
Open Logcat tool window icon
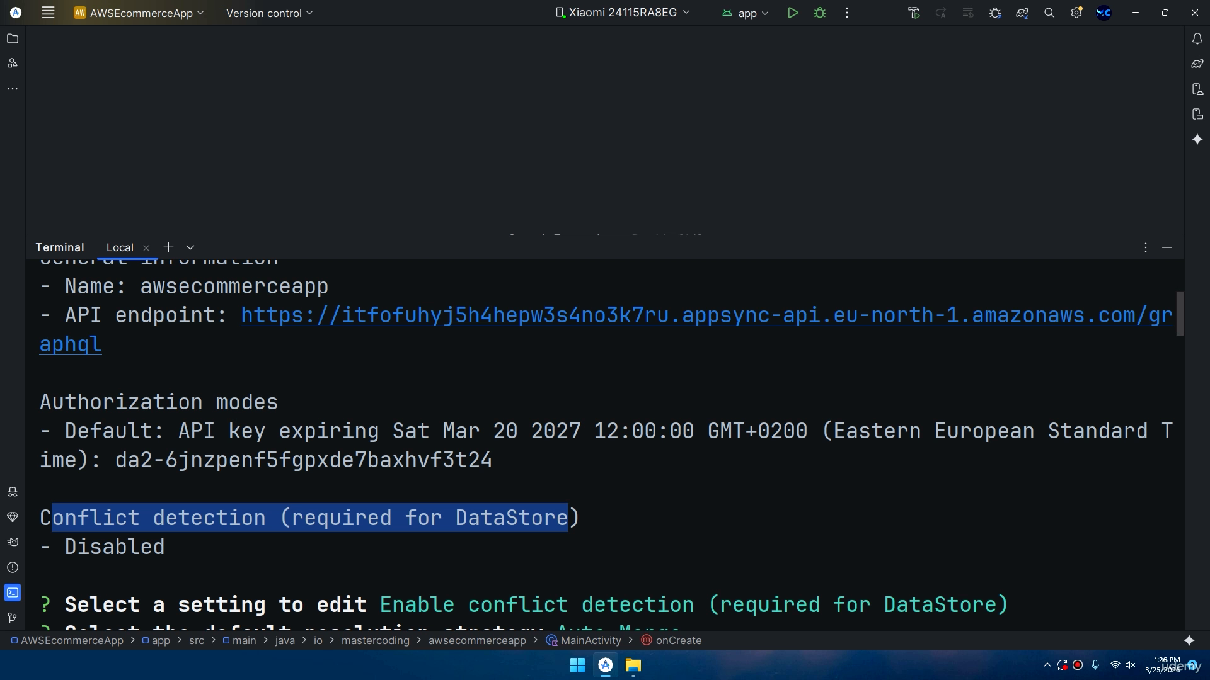pyautogui.click(x=13, y=542)
